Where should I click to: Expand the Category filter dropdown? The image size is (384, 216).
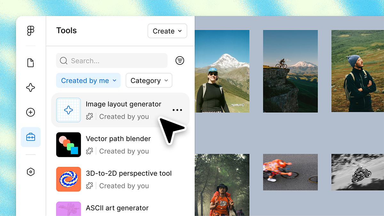pos(149,81)
